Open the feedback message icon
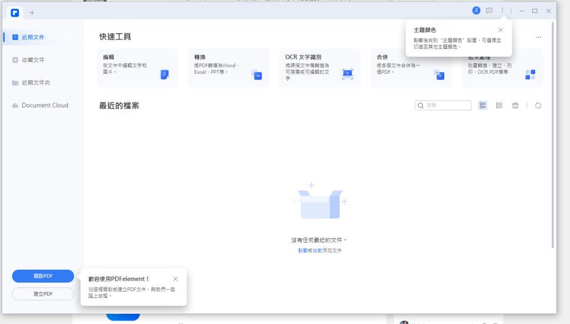This screenshot has height=324, width=570. [489, 11]
